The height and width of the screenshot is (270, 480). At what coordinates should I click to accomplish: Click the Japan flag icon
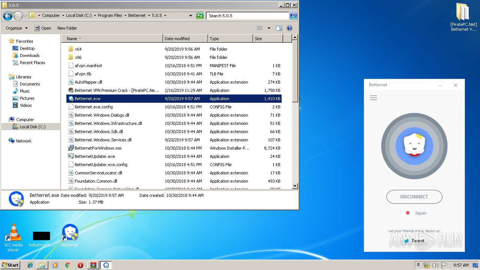pyautogui.click(x=408, y=213)
